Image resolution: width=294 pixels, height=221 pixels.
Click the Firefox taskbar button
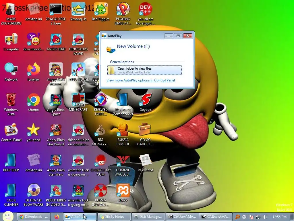tap(57, 217)
